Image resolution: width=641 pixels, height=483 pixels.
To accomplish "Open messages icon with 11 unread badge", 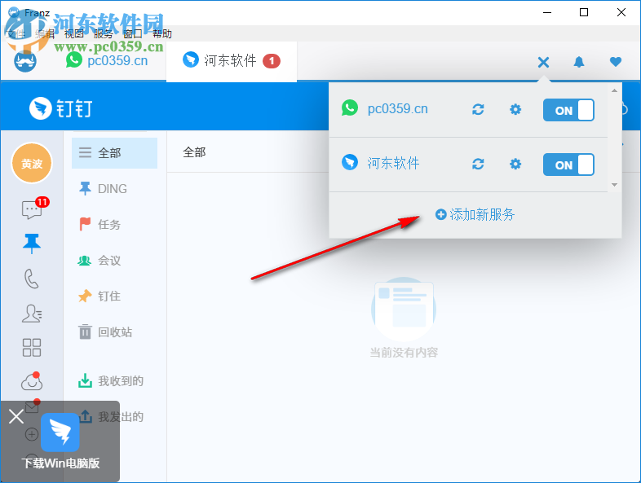I will [32, 210].
